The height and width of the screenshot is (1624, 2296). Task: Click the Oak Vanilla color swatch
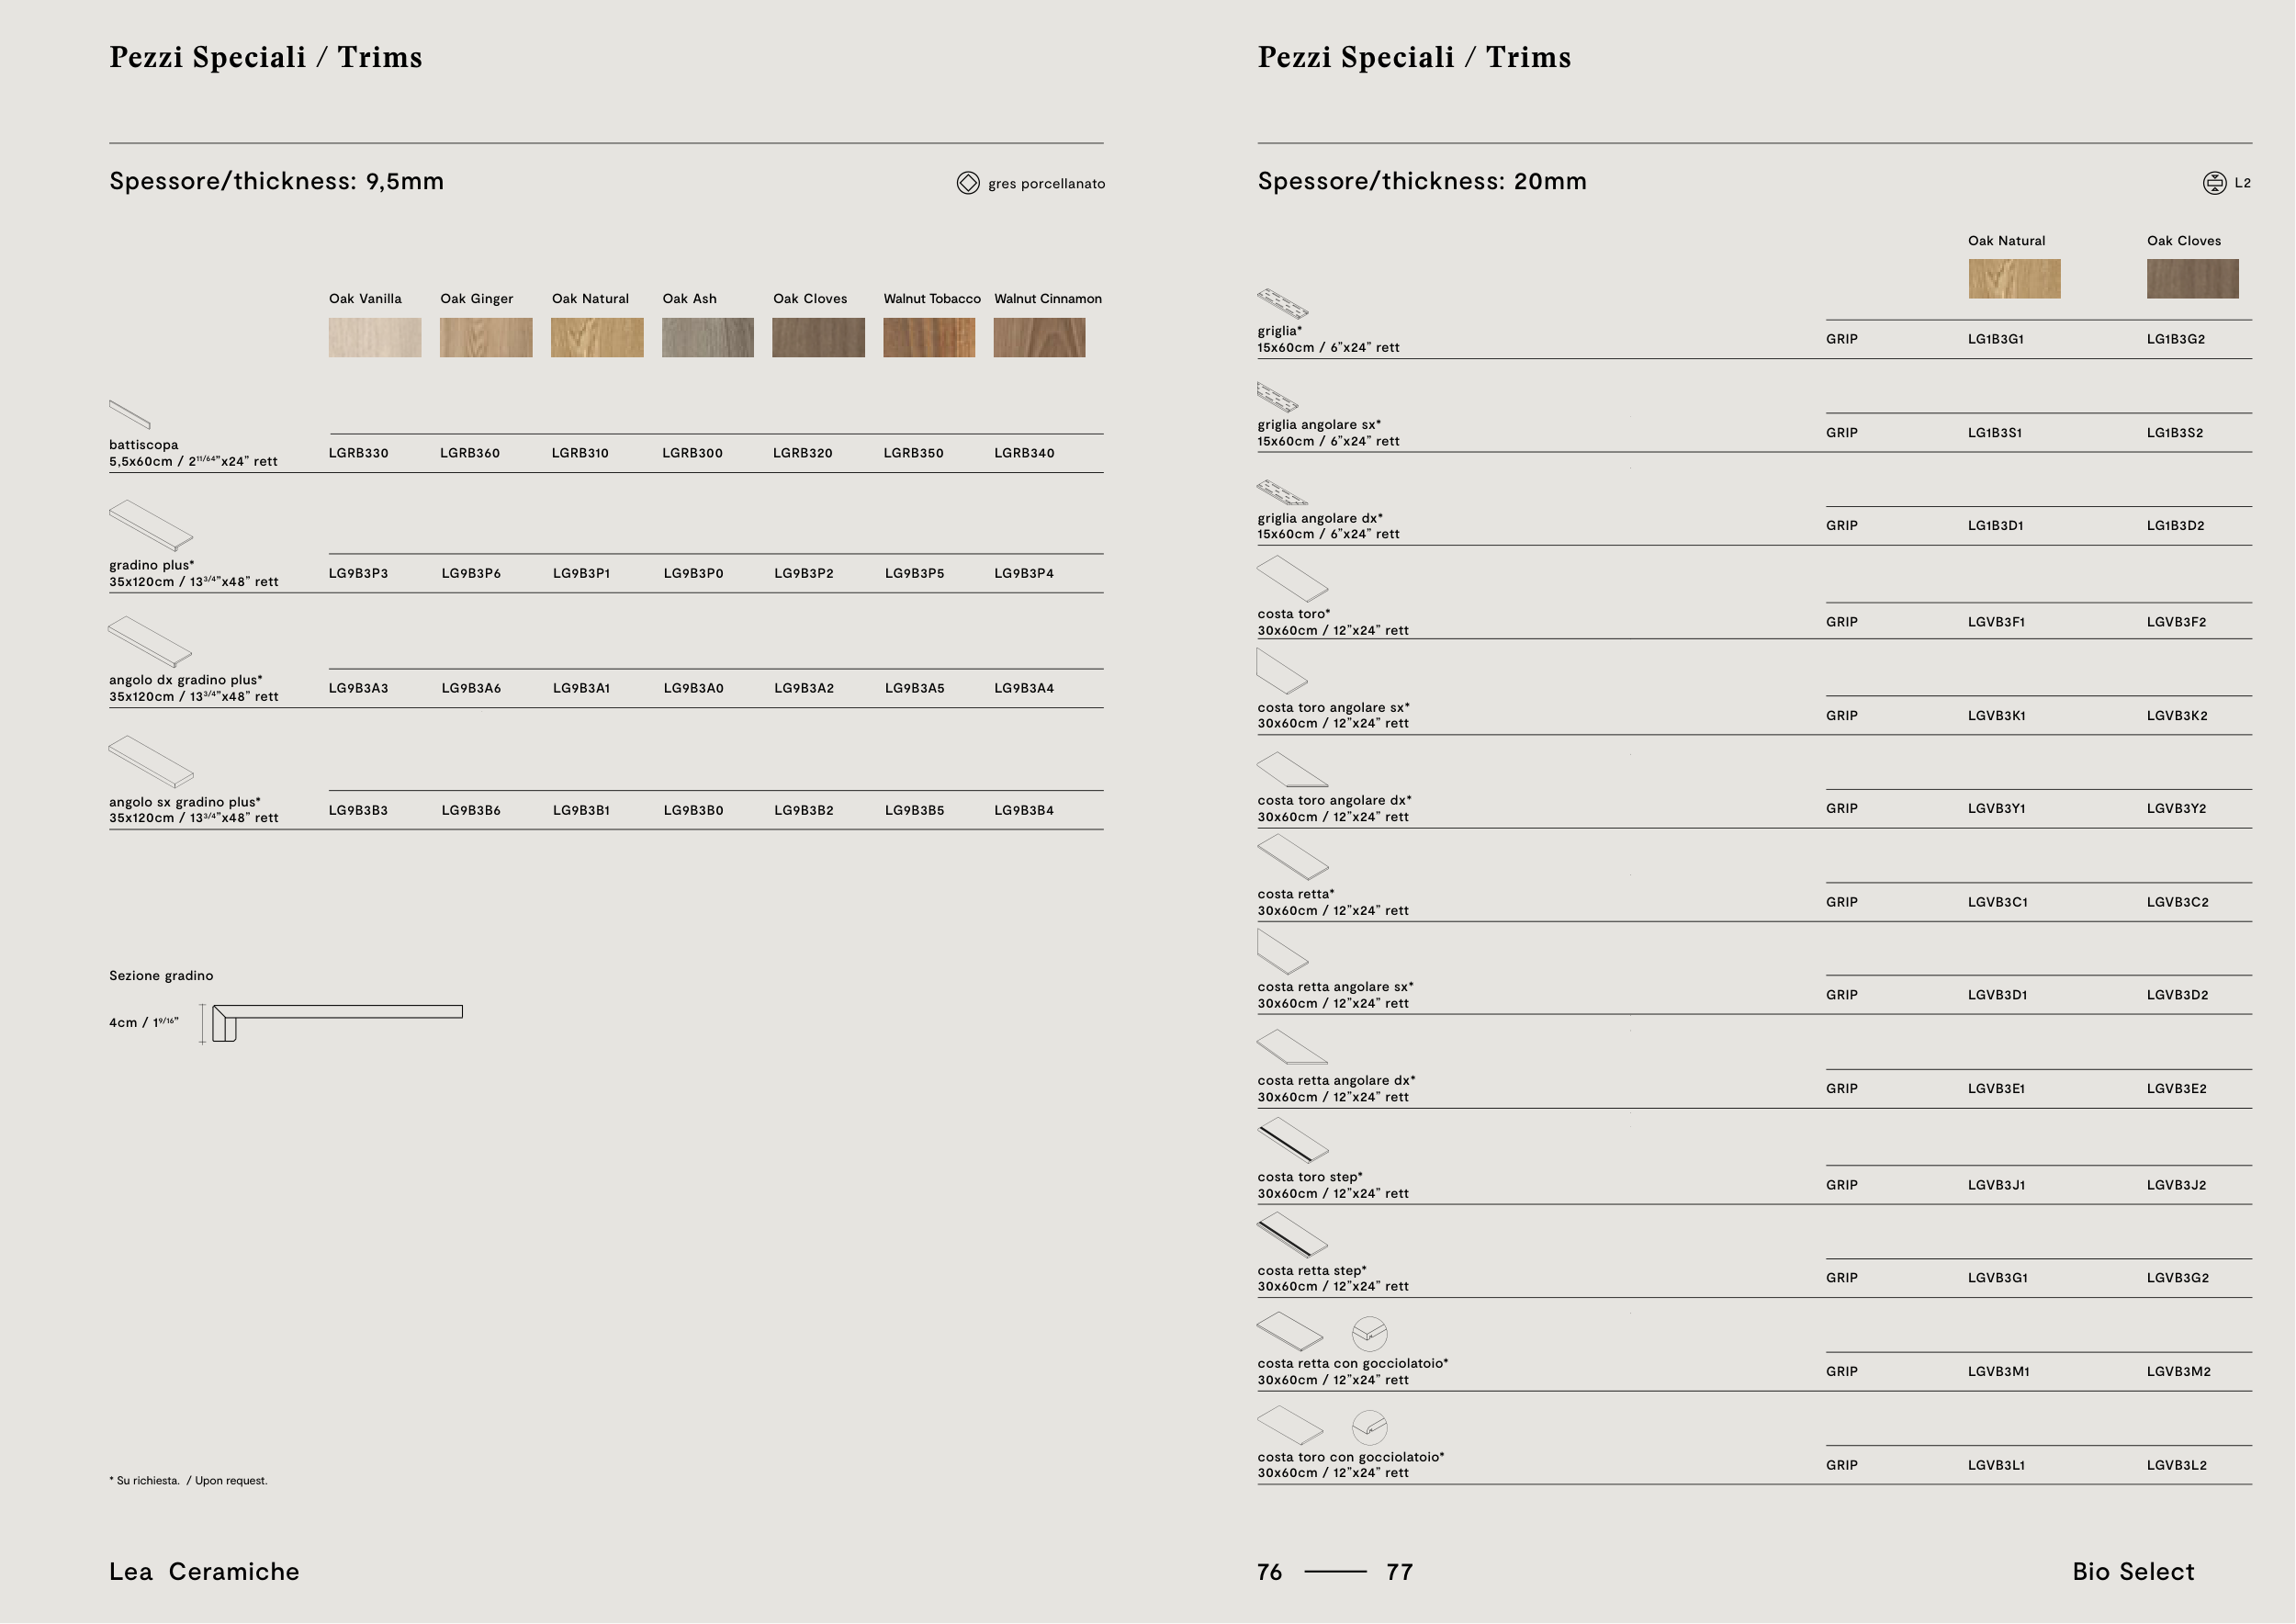tap(375, 338)
